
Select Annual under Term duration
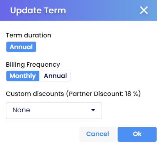21,47
